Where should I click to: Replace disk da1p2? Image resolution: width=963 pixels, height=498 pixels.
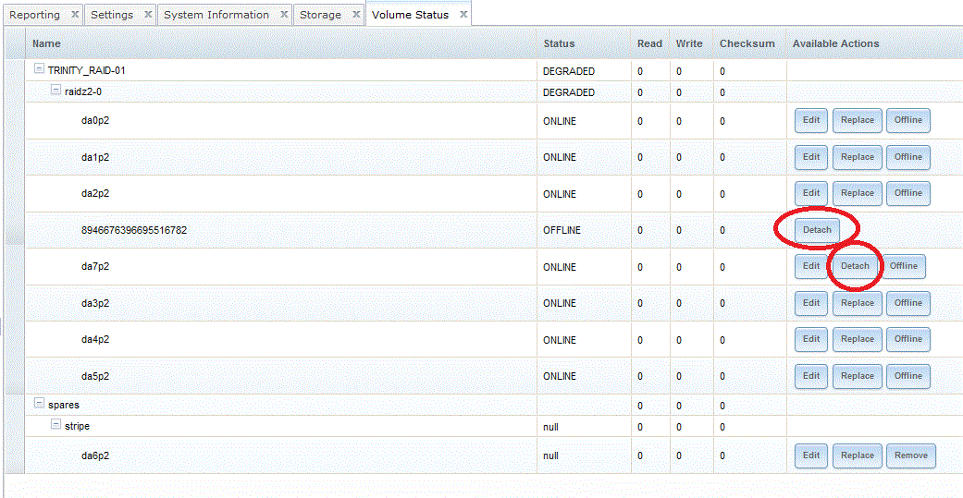858,157
